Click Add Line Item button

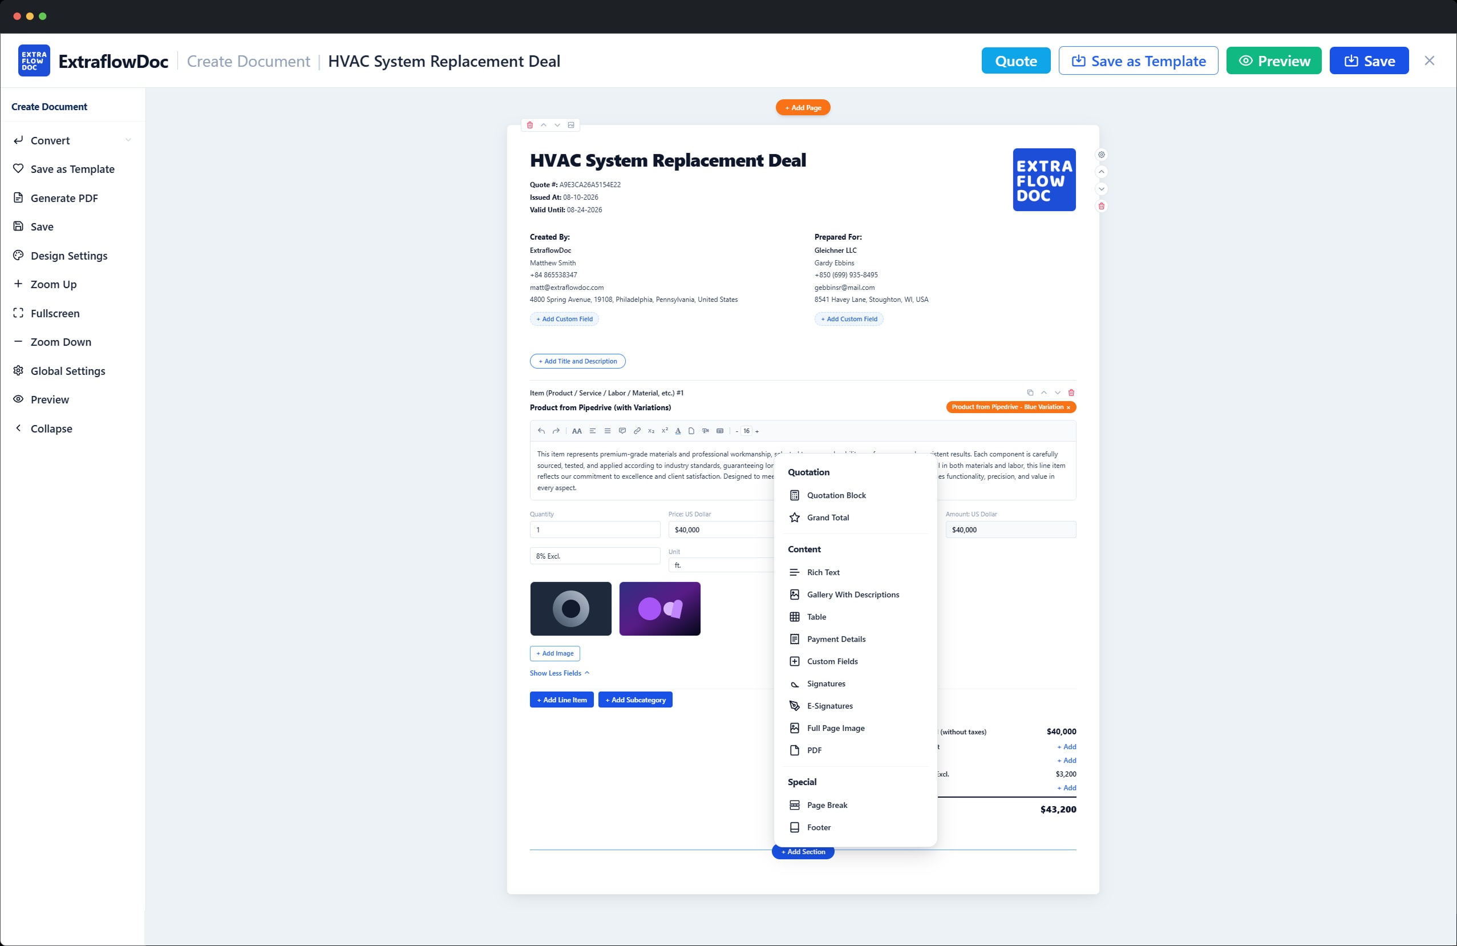pos(561,700)
